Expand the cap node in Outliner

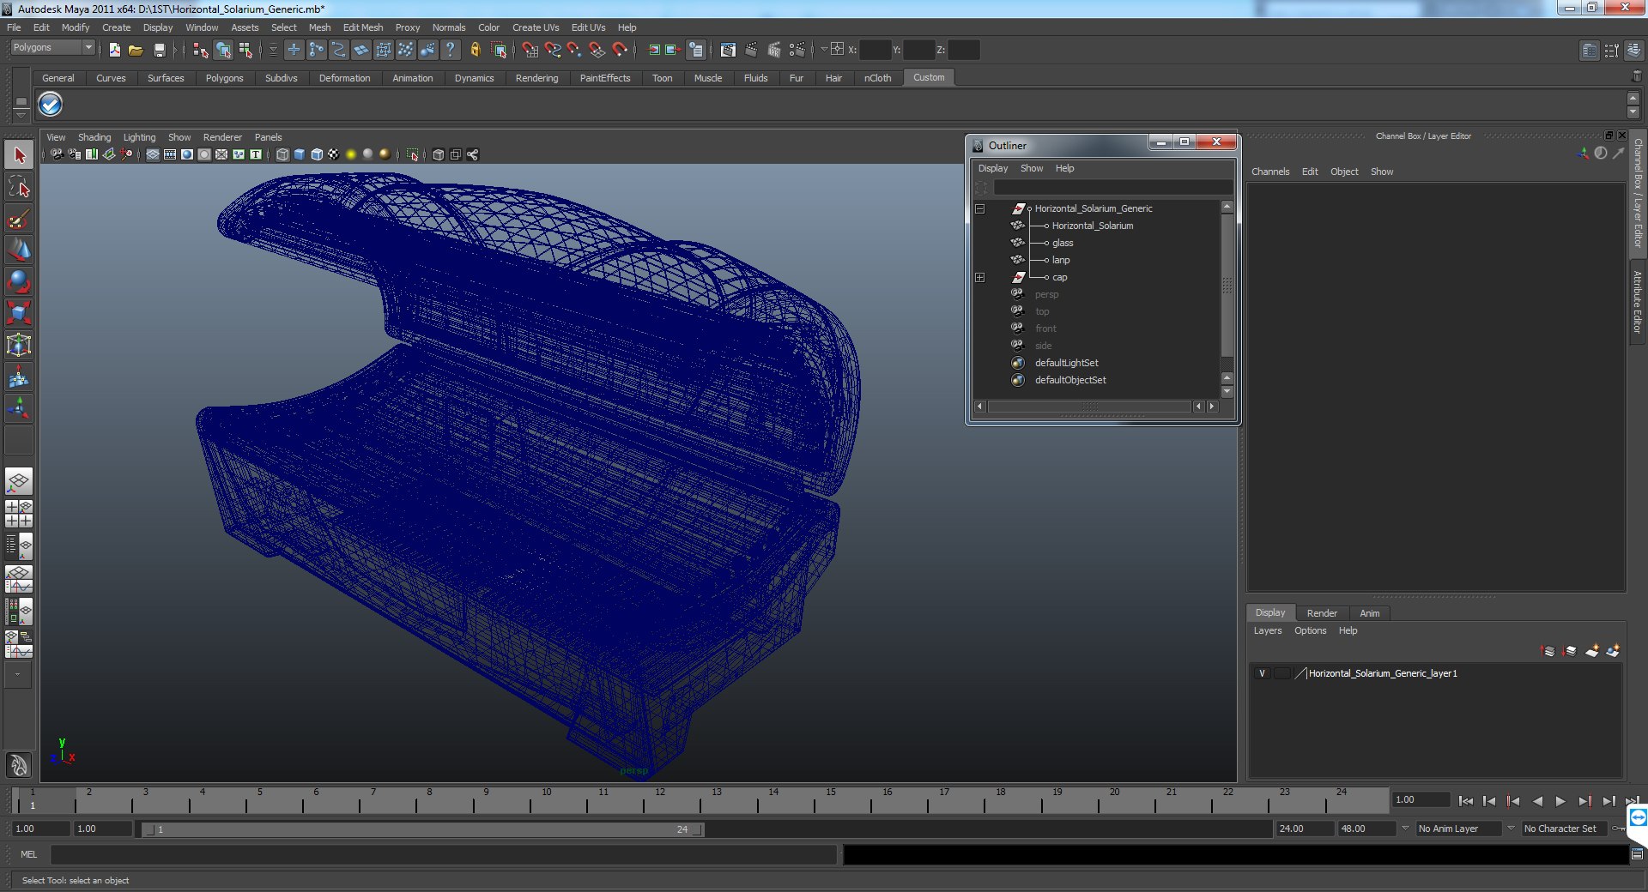(979, 277)
